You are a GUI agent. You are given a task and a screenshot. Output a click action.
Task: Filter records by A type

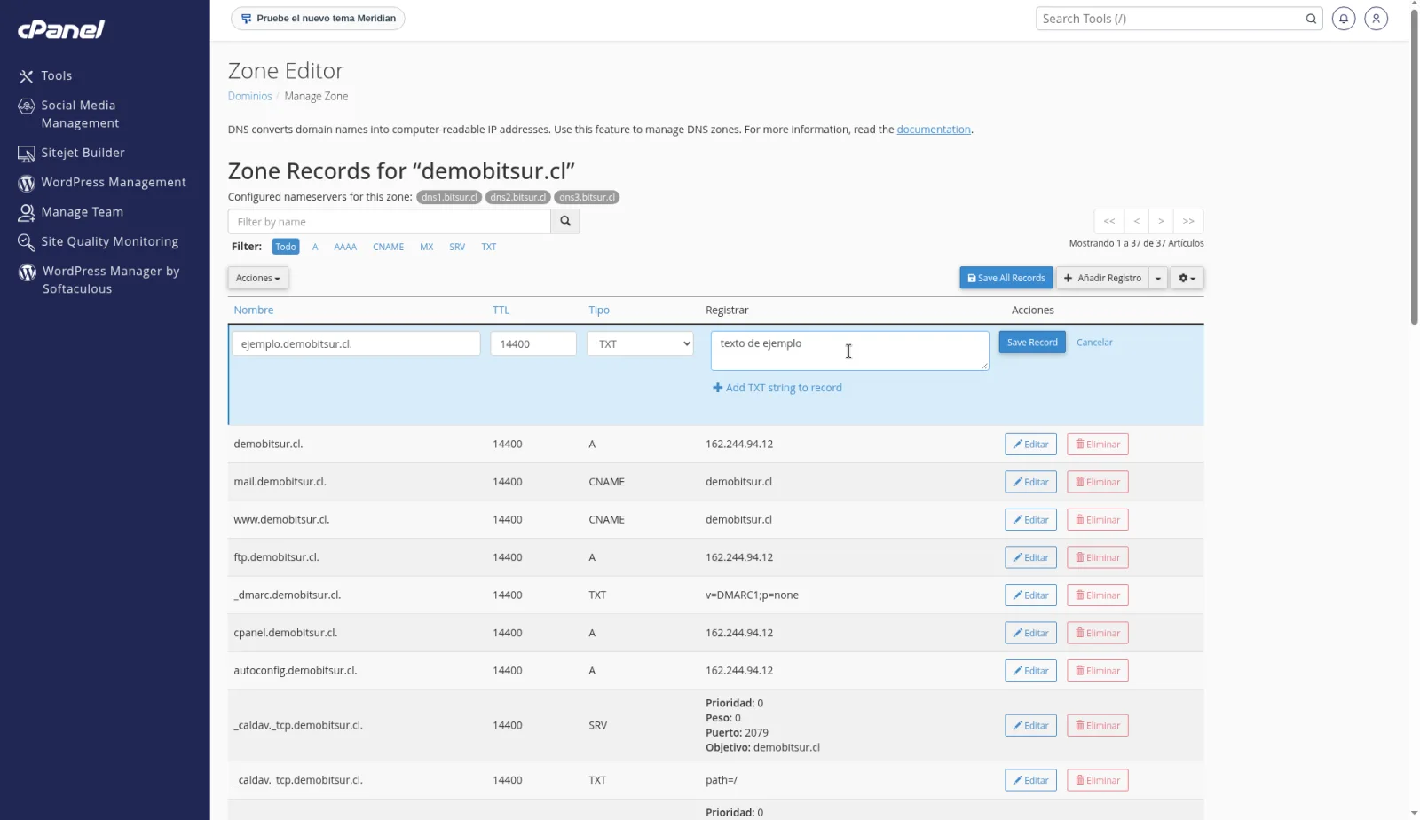coord(315,247)
